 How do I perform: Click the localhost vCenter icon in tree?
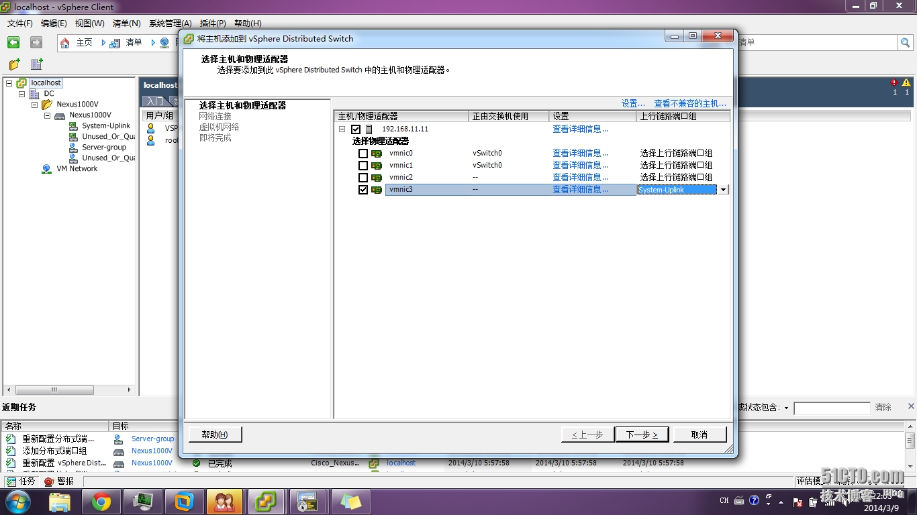coord(21,83)
